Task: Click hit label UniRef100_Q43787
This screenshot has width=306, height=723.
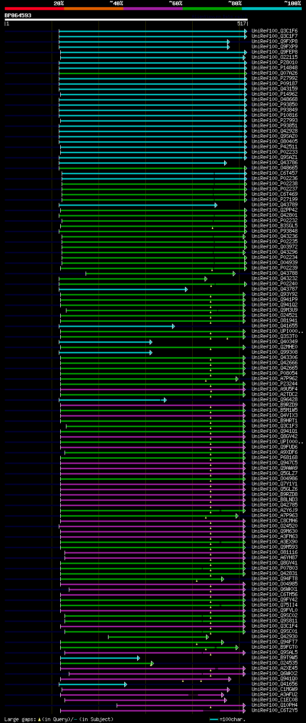Action: [x=274, y=289]
